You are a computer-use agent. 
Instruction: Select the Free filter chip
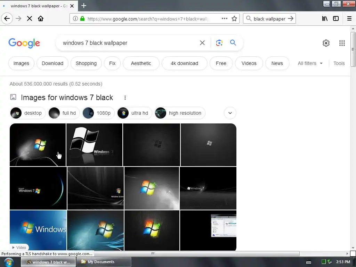point(221,63)
